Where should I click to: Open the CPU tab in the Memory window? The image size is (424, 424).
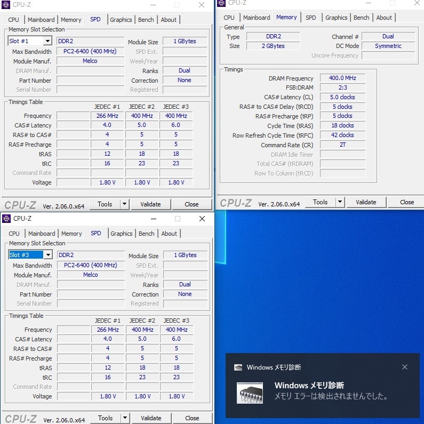(229, 18)
